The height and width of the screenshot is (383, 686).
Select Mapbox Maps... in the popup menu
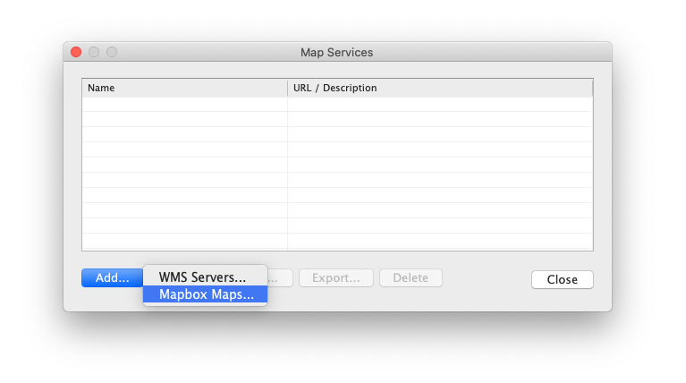(x=206, y=294)
